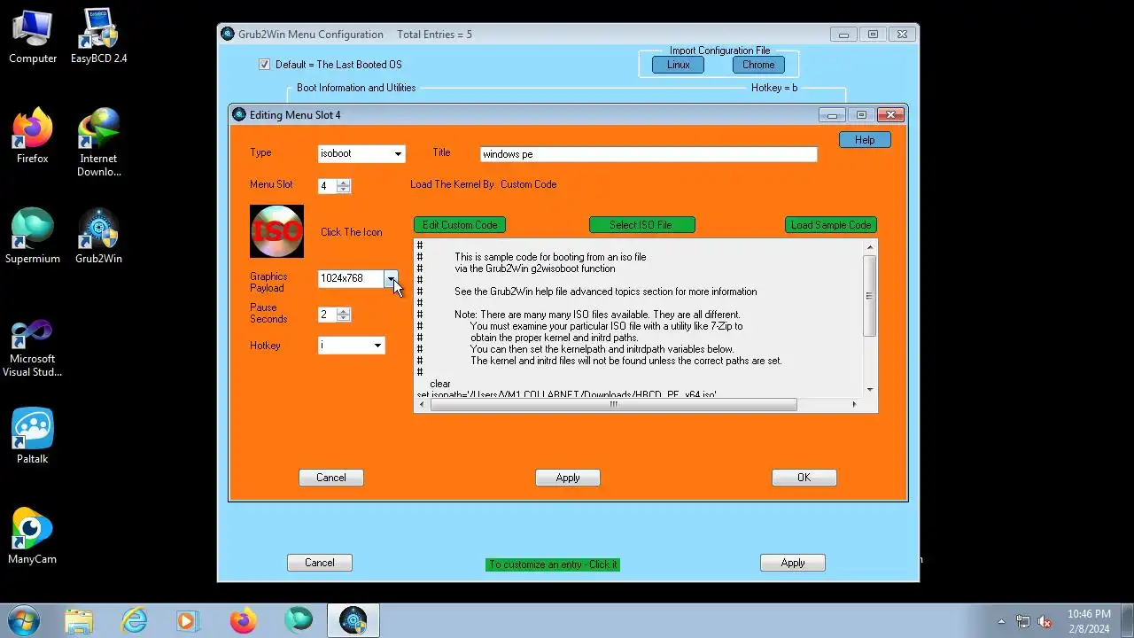Click code box scroll right arrow
1134x638 pixels.
[x=854, y=405]
